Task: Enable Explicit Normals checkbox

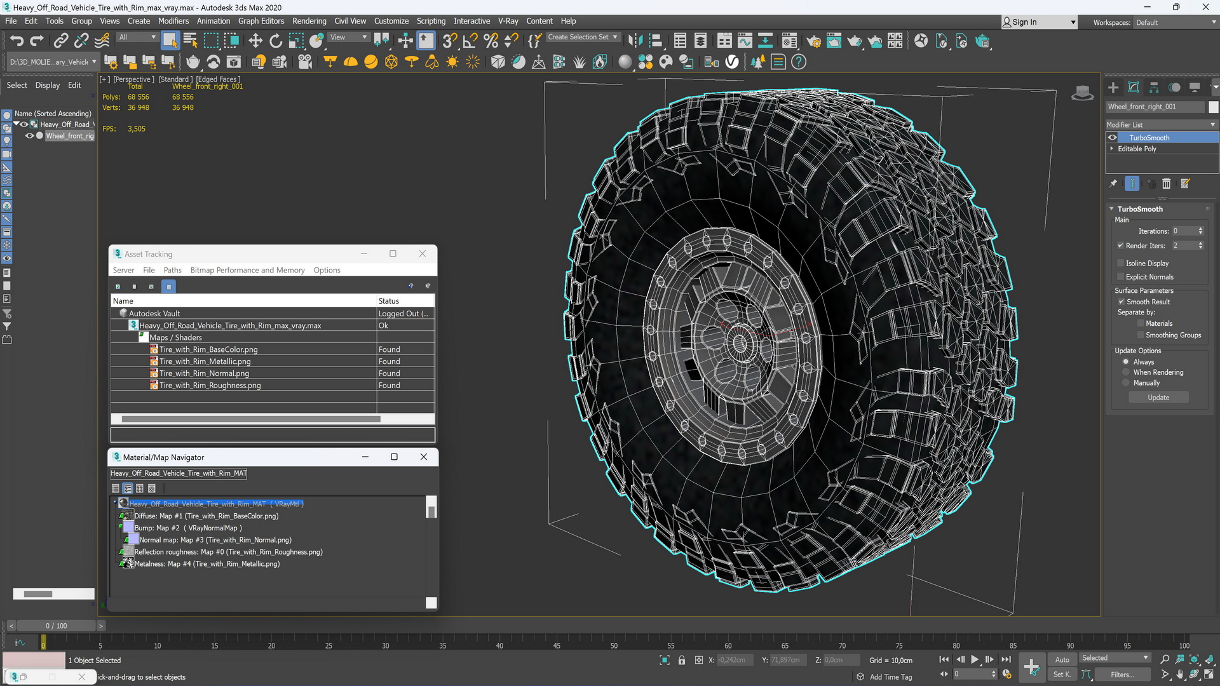Action: (x=1121, y=277)
